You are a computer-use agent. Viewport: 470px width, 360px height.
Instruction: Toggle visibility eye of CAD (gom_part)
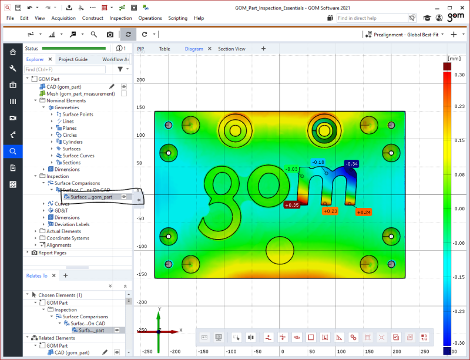(x=123, y=87)
